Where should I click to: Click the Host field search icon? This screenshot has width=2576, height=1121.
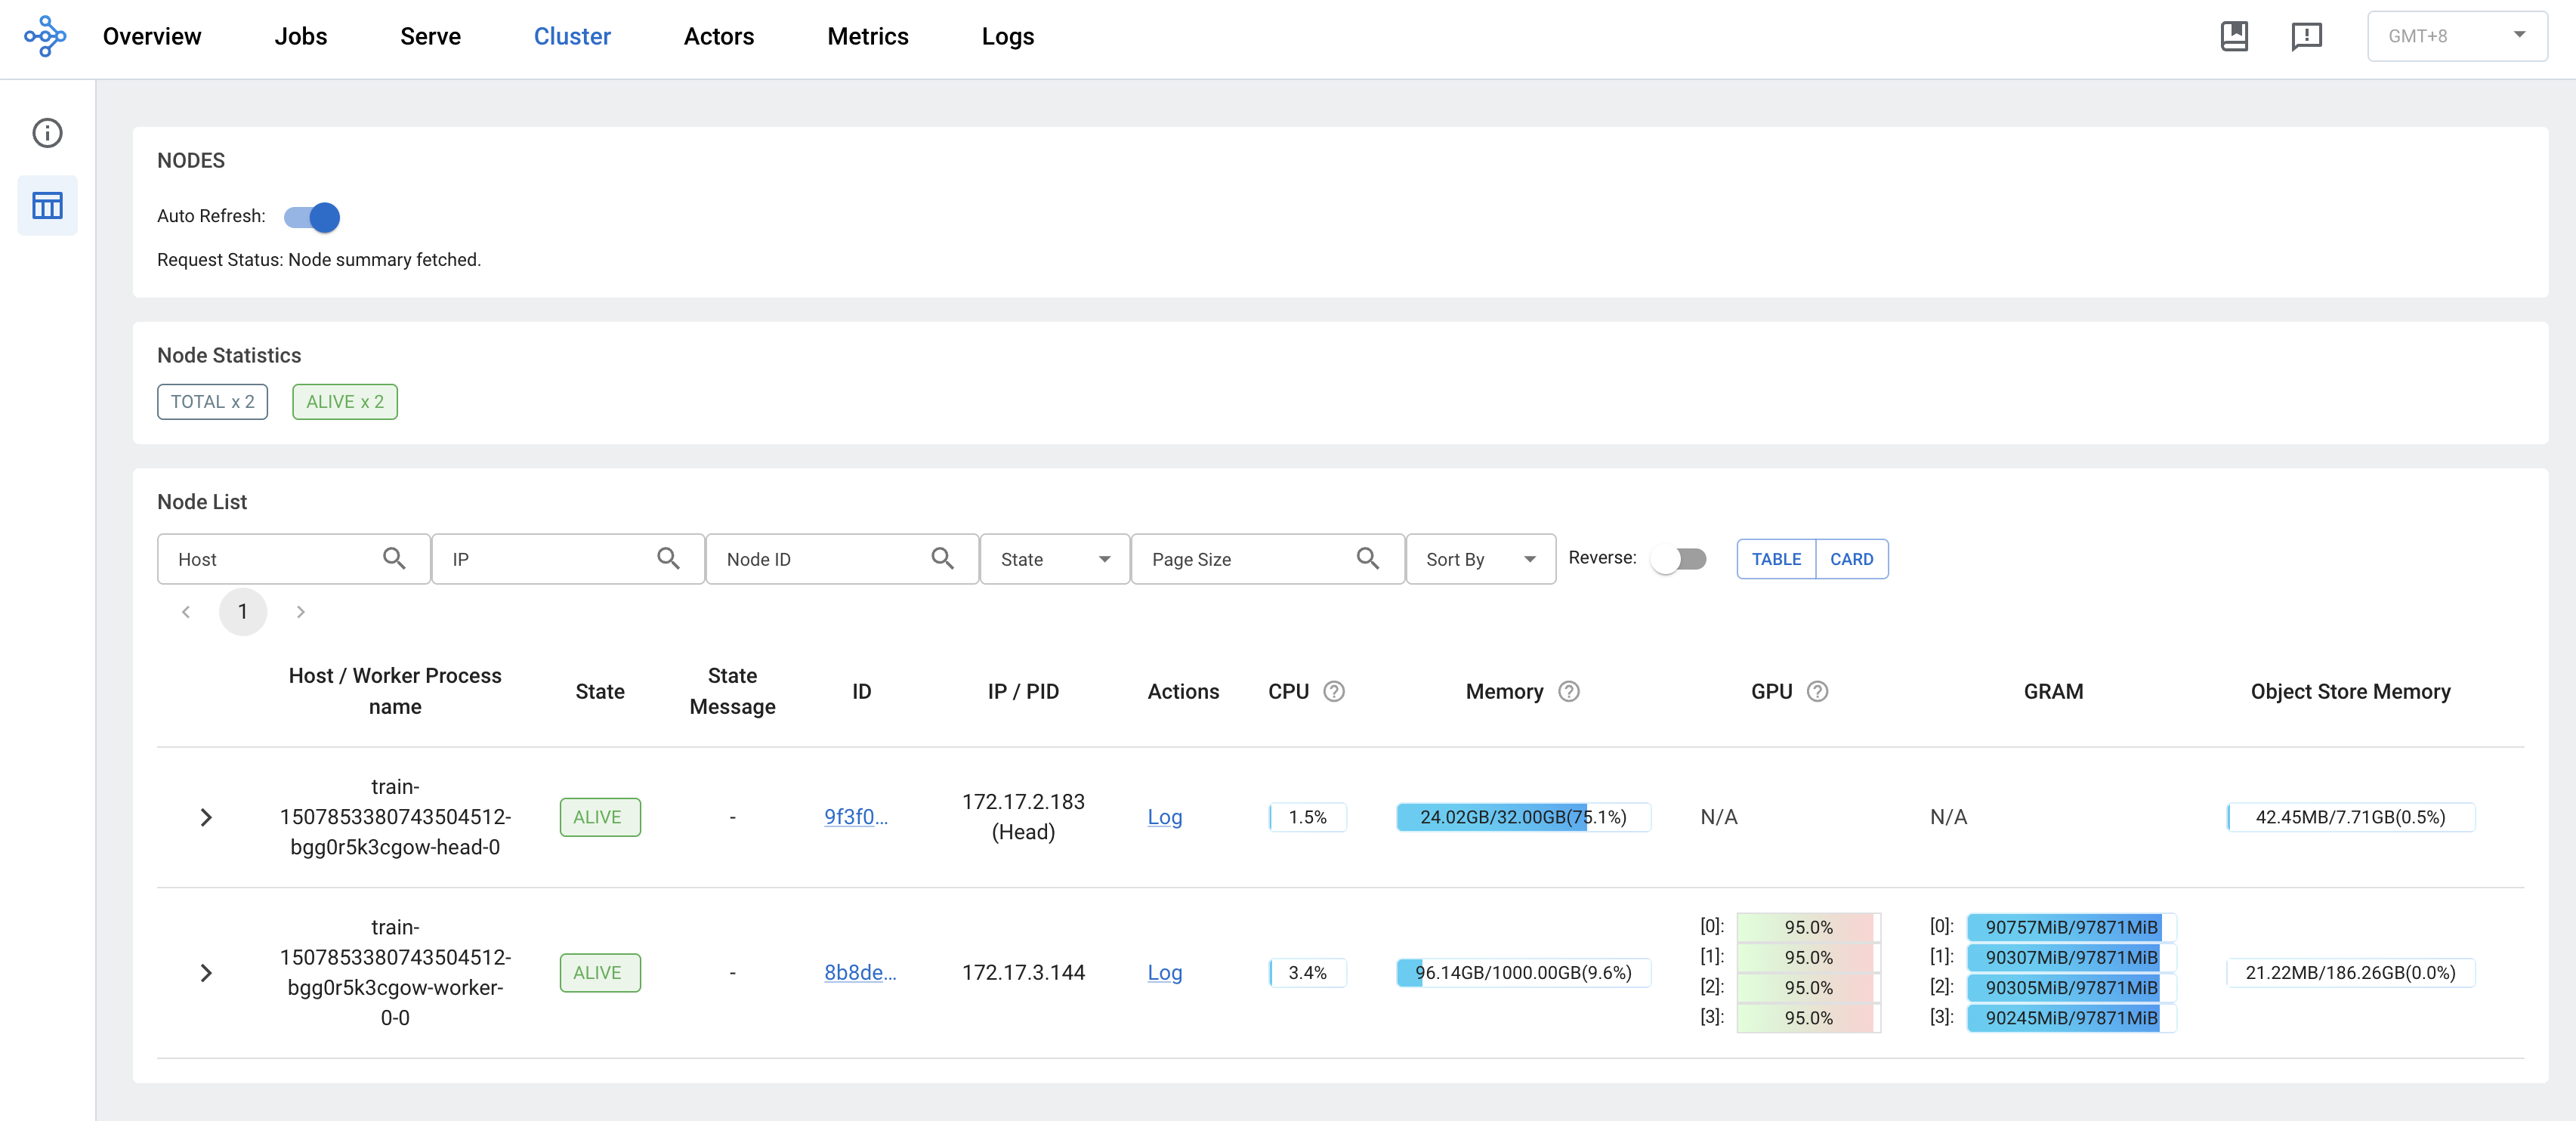394,558
